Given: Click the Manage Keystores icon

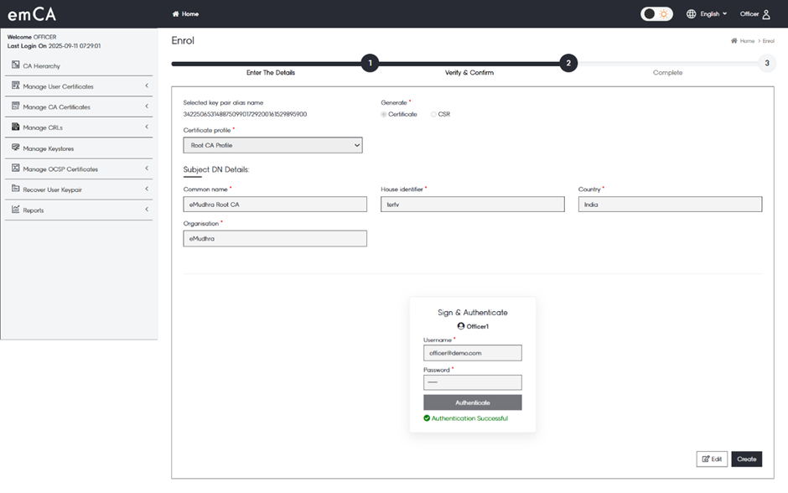Looking at the screenshot, I should [15, 148].
